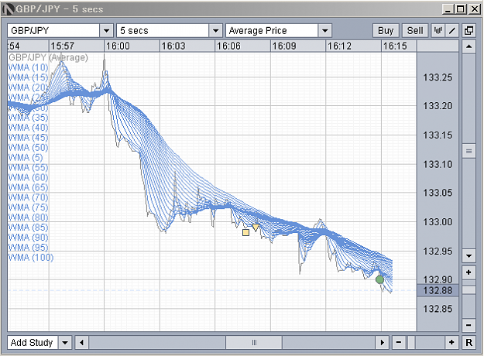The image size is (484, 356).
Task: Click the vertical zoom out minus button
Action: [x=469, y=325]
